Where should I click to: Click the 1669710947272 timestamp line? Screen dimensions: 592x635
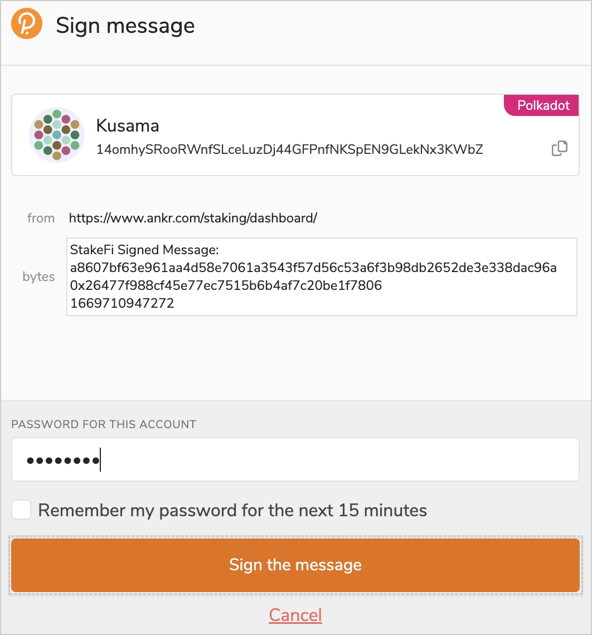click(x=122, y=303)
